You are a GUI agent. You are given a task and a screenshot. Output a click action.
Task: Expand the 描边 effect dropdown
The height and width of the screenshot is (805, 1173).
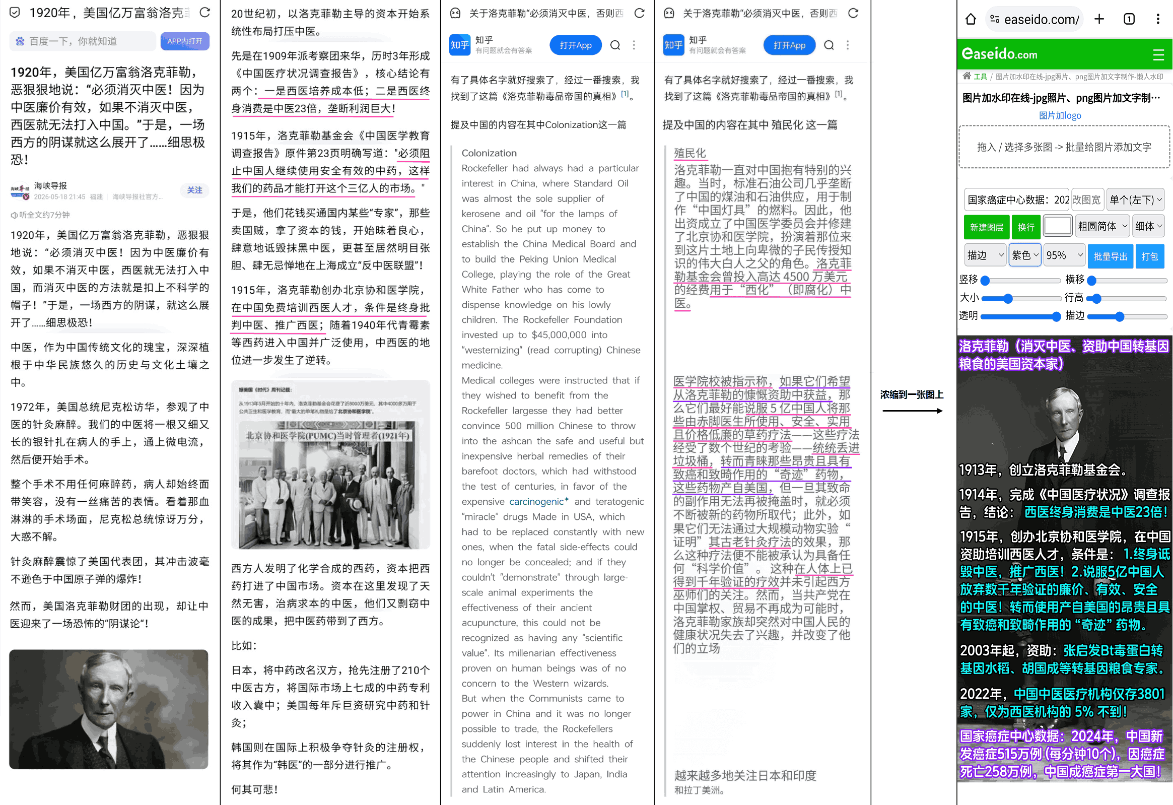tap(985, 255)
